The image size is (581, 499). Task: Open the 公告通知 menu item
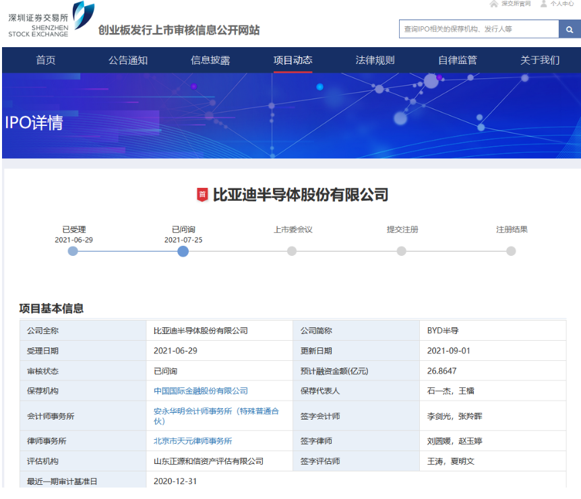128,60
